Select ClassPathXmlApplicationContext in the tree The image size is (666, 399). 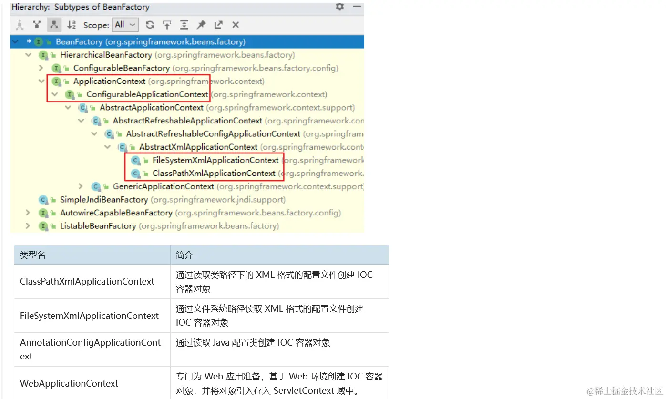pos(214,174)
